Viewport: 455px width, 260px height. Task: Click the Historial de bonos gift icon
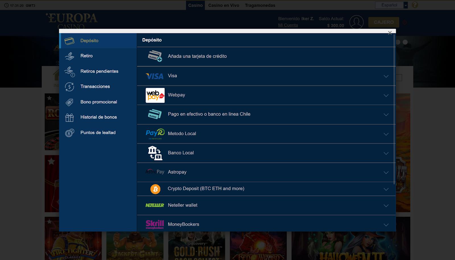coord(69,117)
